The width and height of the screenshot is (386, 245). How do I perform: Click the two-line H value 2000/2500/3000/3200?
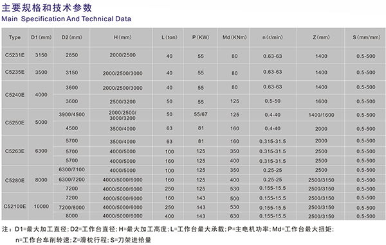123,115
